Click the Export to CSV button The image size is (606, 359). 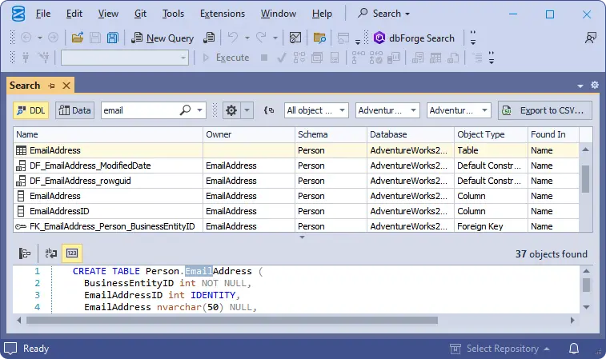pos(545,110)
